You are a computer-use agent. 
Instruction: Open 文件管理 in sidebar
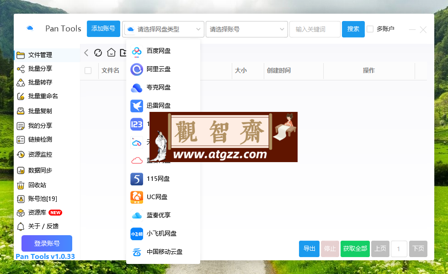tap(47, 55)
